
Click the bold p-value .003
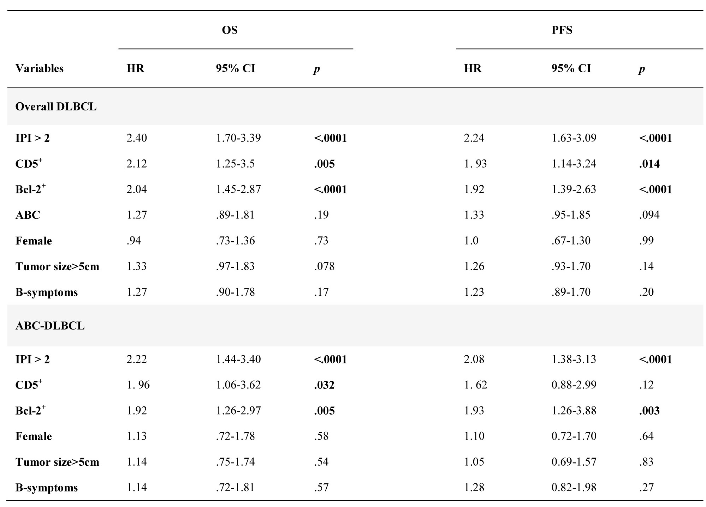(649, 411)
